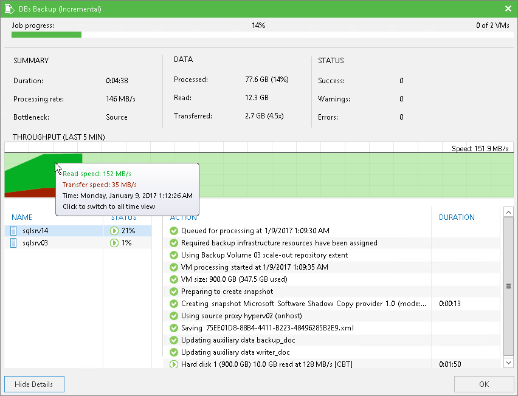Click 'Updating auxiliary data writer_doc' entry
The height and width of the screenshot is (396, 518).
click(235, 352)
